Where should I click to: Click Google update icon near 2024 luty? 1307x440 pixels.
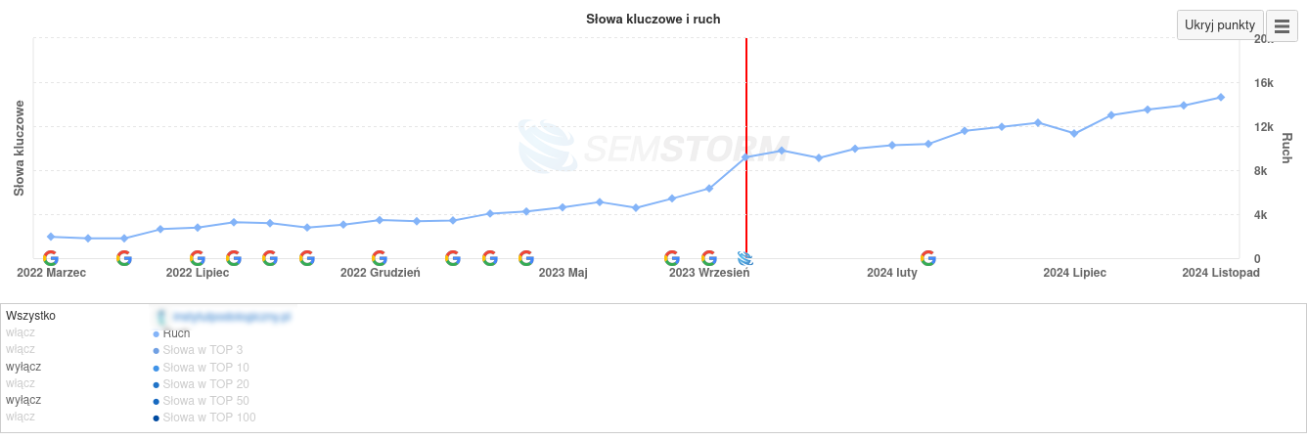pos(928,258)
